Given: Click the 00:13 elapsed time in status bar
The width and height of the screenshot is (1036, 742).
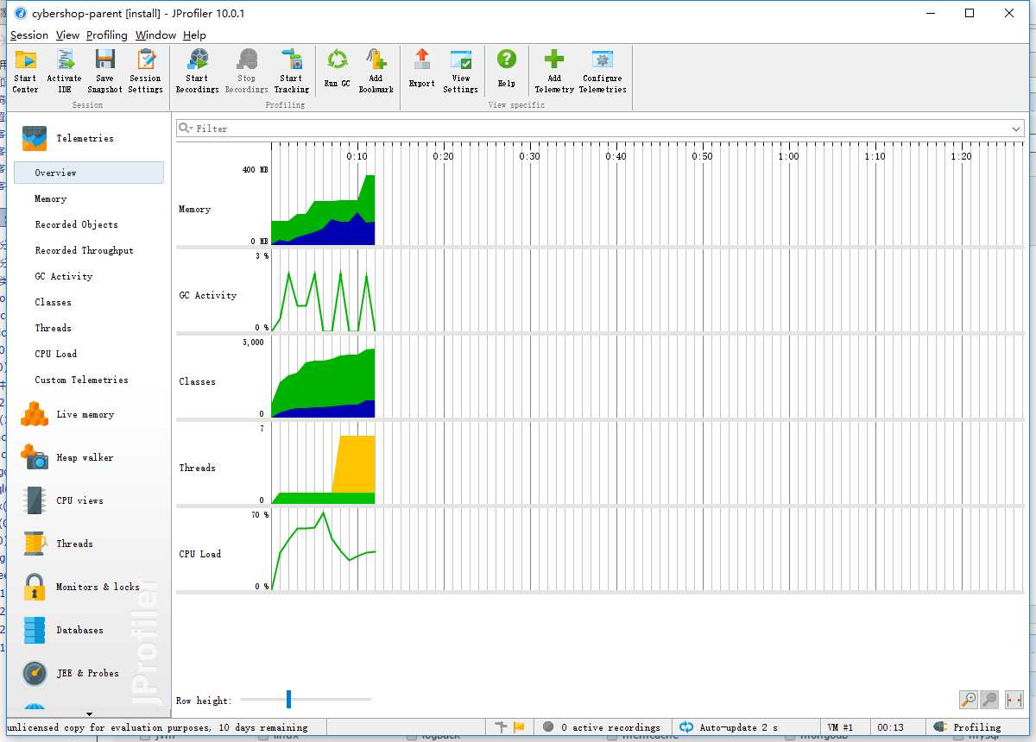Looking at the screenshot, I should [x=890, y=727].
